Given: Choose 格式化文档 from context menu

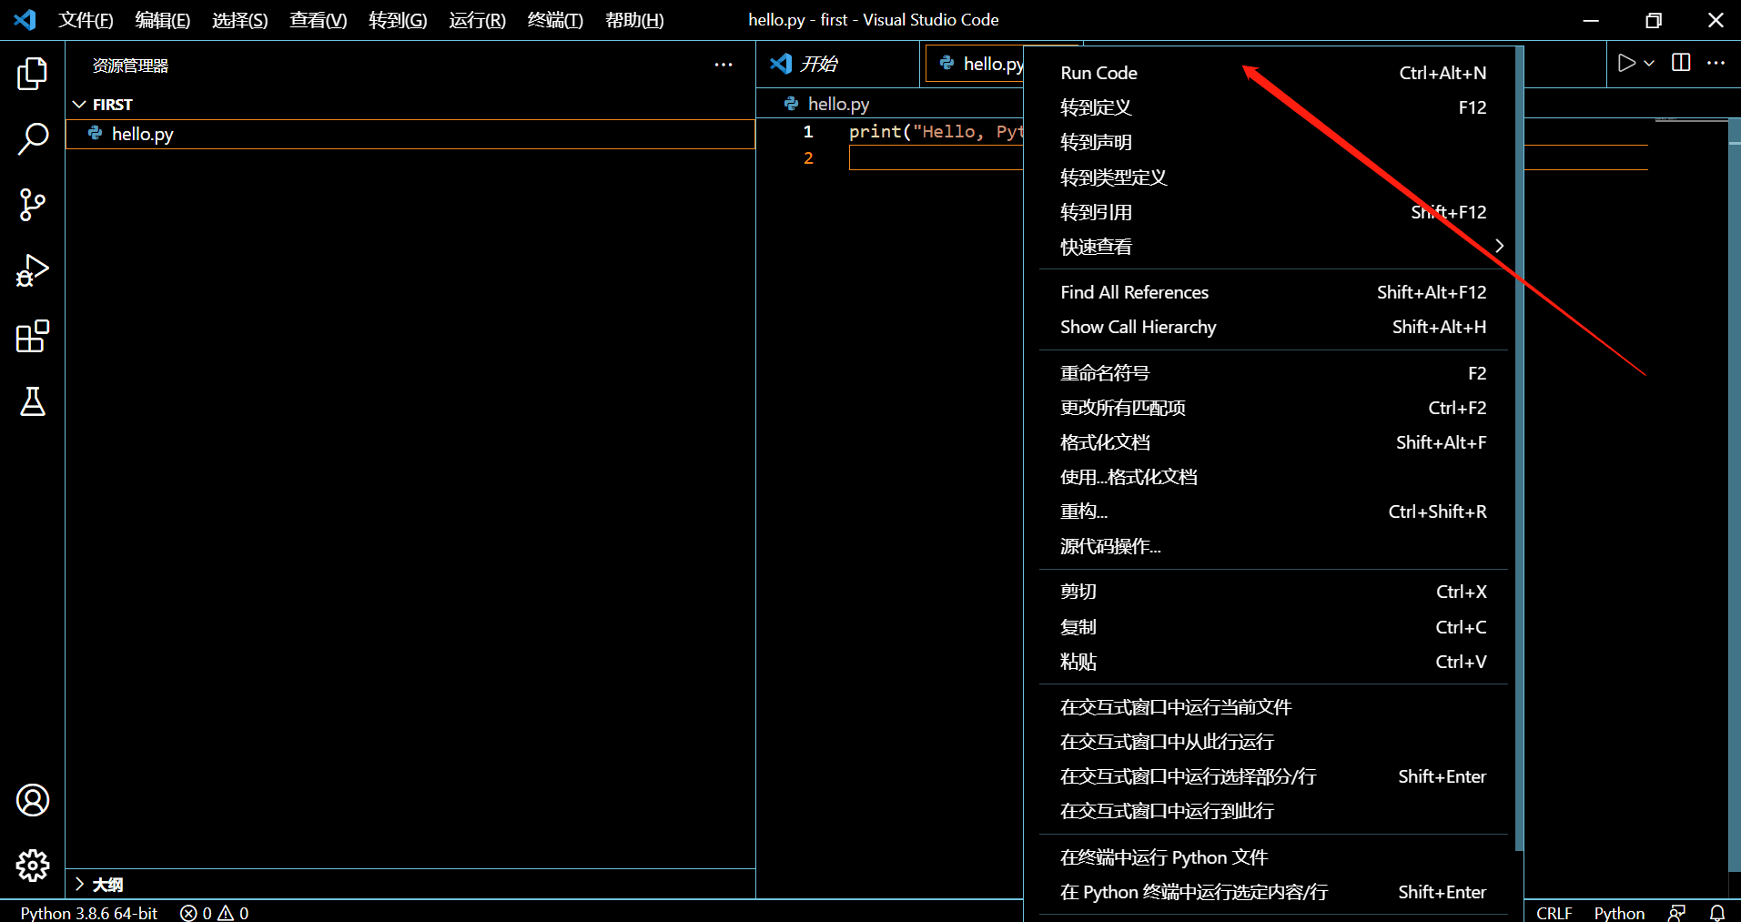Looking at the screenshot, I should [1273, 442].
